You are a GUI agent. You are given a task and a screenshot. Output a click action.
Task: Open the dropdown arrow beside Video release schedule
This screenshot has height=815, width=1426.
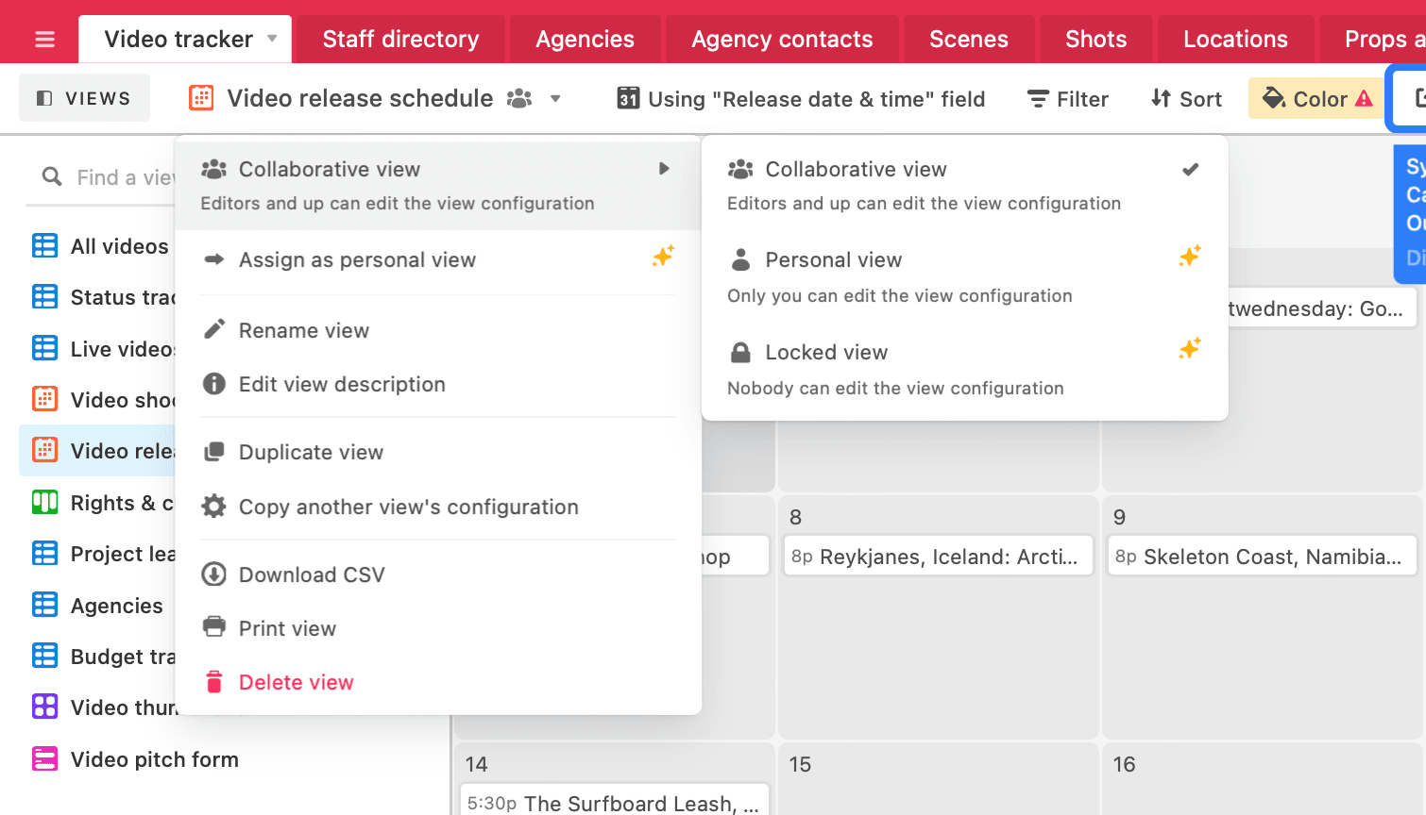tap(555, 98)
